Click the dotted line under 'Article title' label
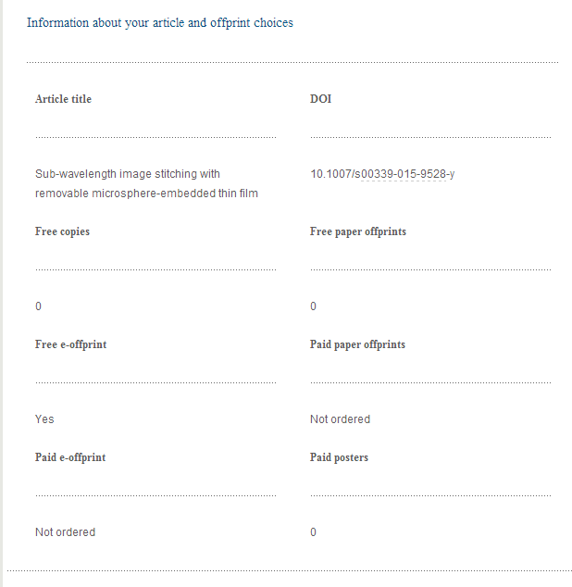The image size is (572, 587). click(x=155, y=137)
